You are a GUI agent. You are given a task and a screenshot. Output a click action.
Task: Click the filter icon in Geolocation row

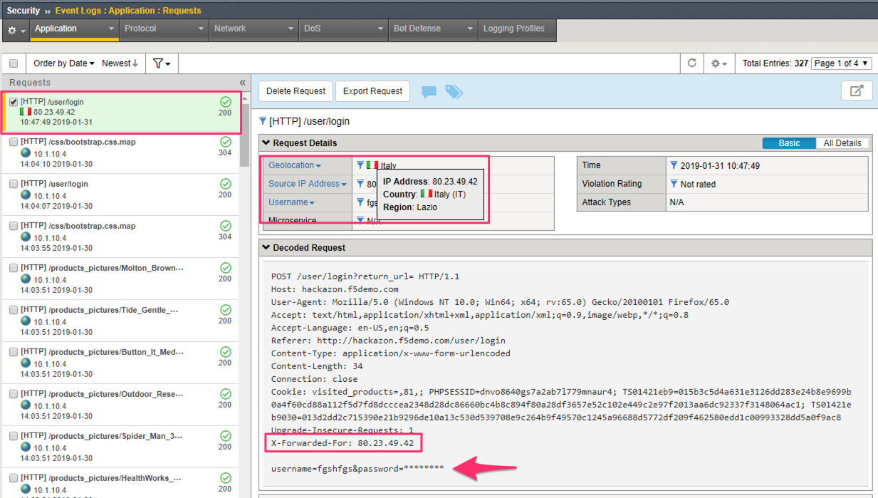[x=360, y=165]
